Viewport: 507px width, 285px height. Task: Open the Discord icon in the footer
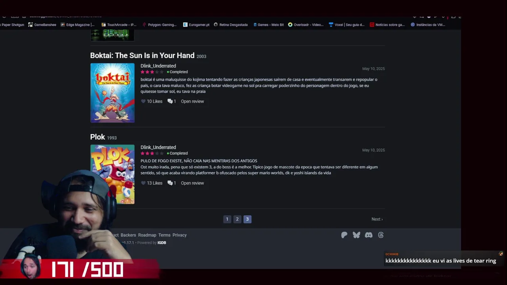point(369,235)
